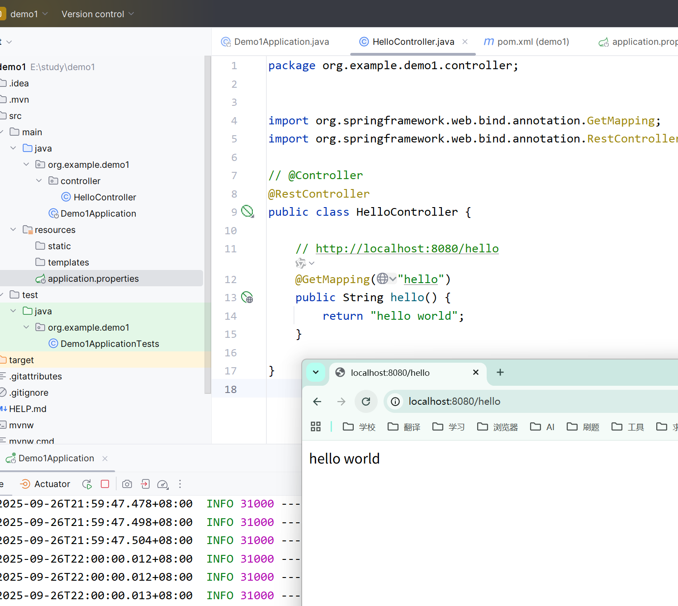Click the gutter icon next to HelloController class
This screenshot has width=678, height=606.
click(x=247, y=211)
